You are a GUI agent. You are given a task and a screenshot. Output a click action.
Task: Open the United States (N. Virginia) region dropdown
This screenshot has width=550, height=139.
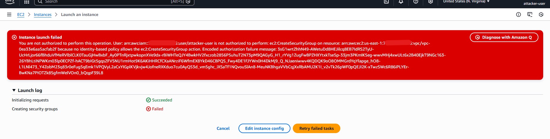(466, 1)
